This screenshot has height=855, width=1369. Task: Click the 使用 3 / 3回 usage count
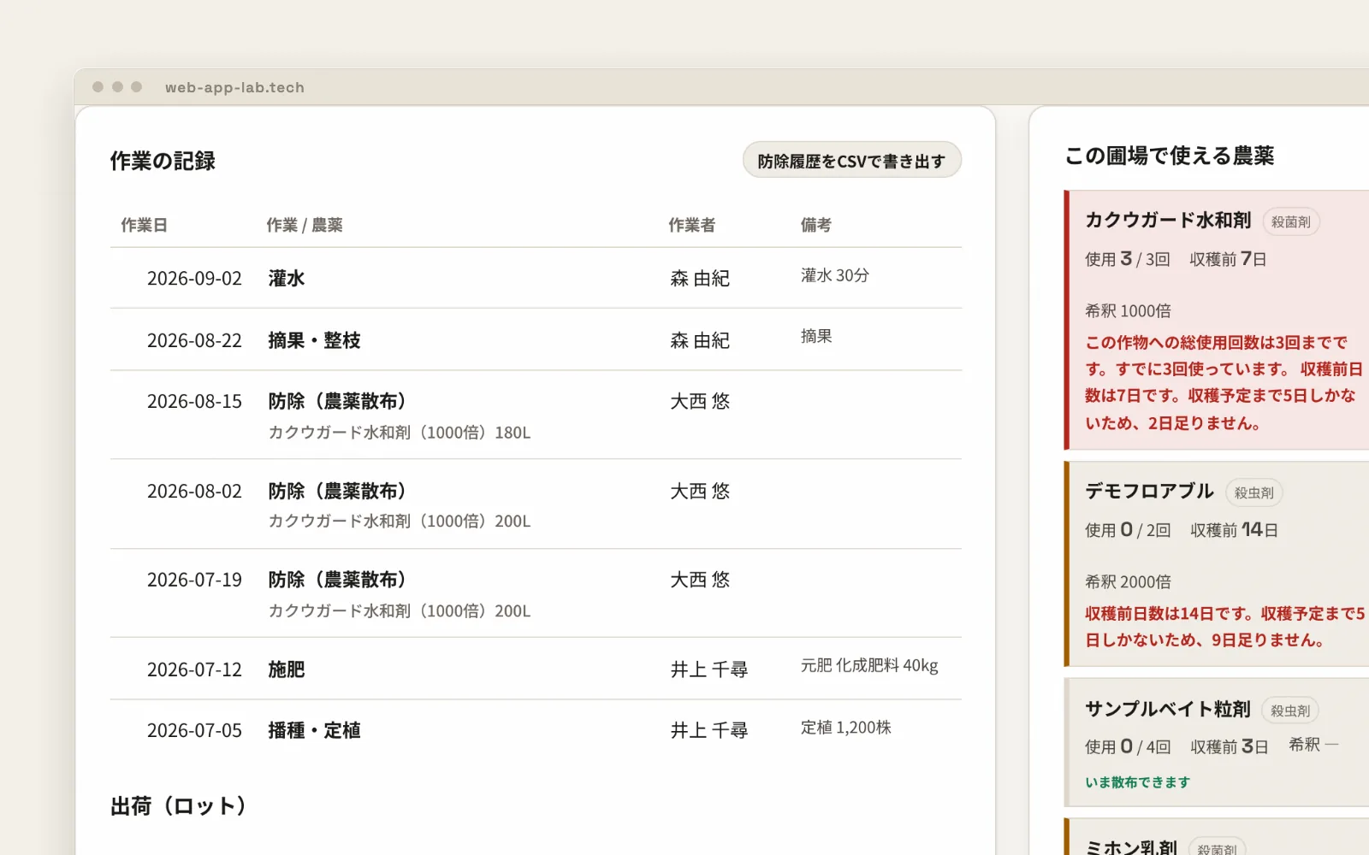click(1128, 259)
